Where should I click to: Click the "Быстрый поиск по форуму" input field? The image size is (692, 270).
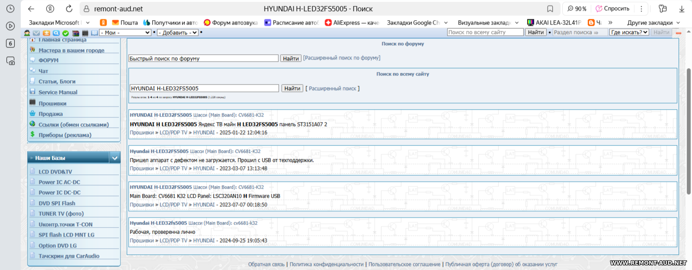[x=203, y=59]
